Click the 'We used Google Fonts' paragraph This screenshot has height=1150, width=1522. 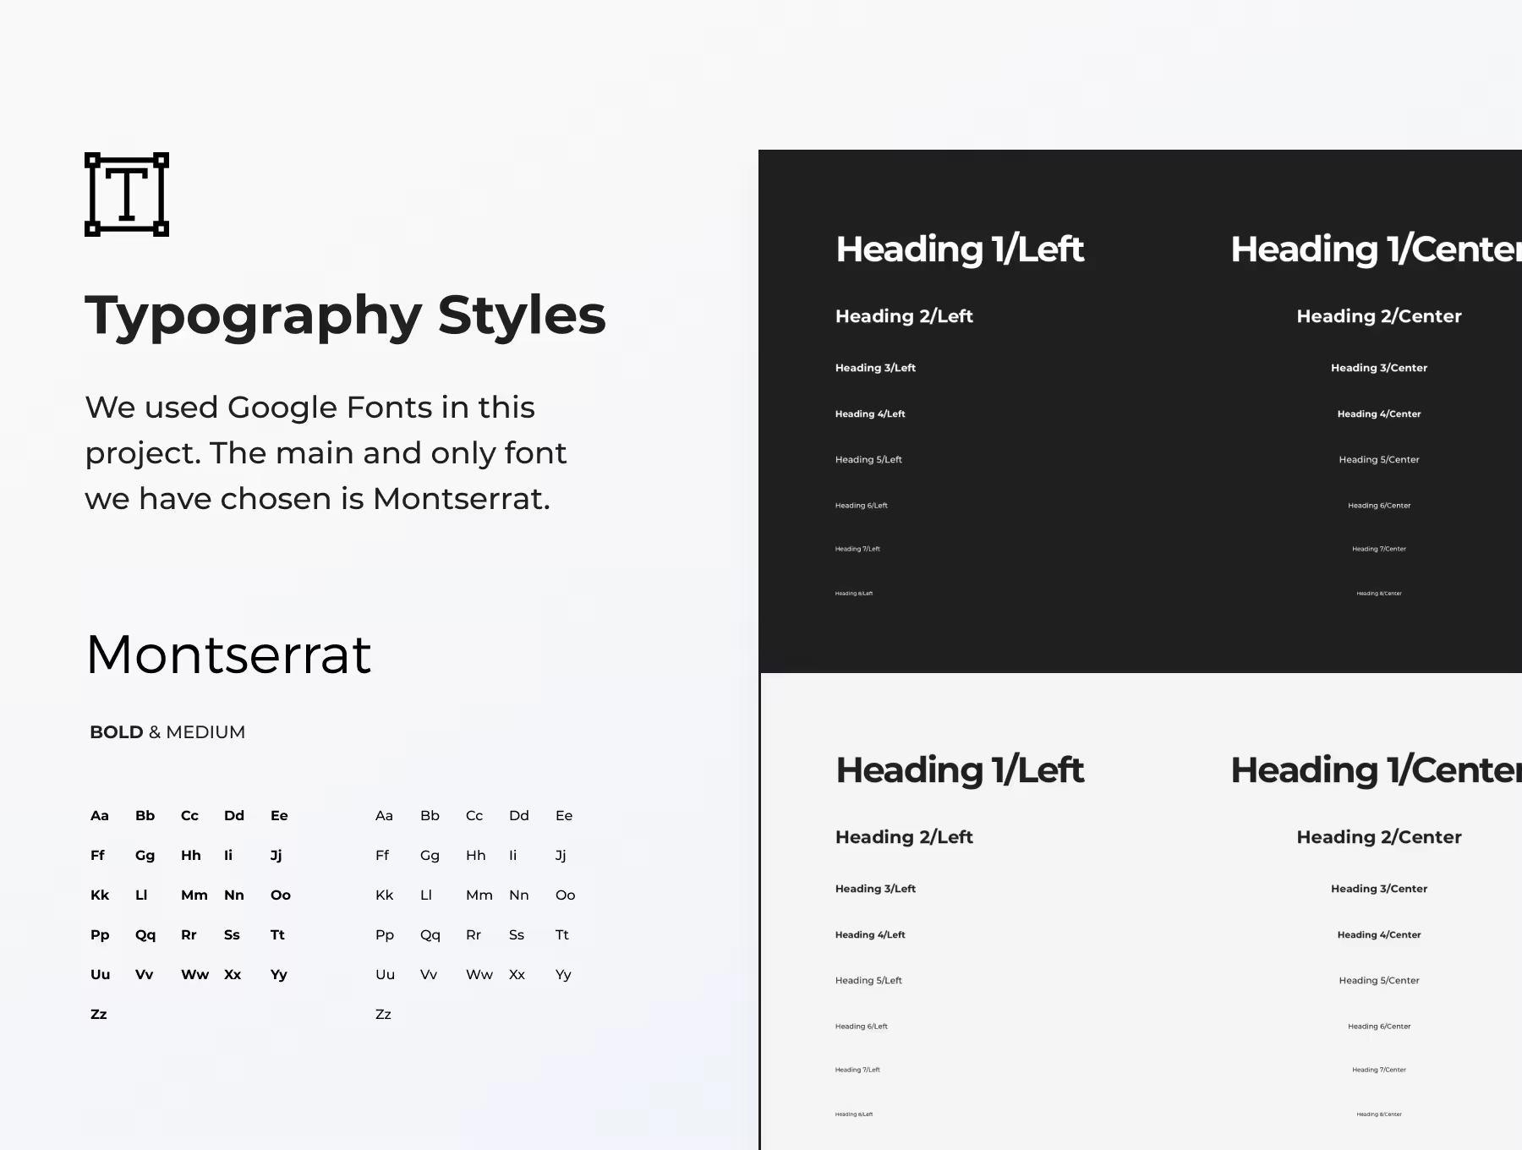coord(326,453)
